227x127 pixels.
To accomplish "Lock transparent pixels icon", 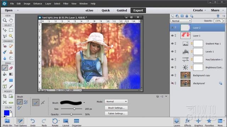I will [x=192, y=16].
